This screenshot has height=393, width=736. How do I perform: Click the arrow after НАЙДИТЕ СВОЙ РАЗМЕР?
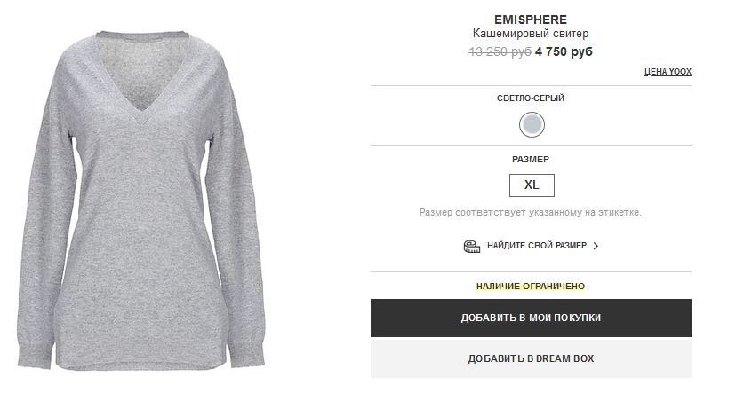click(596, 246)
